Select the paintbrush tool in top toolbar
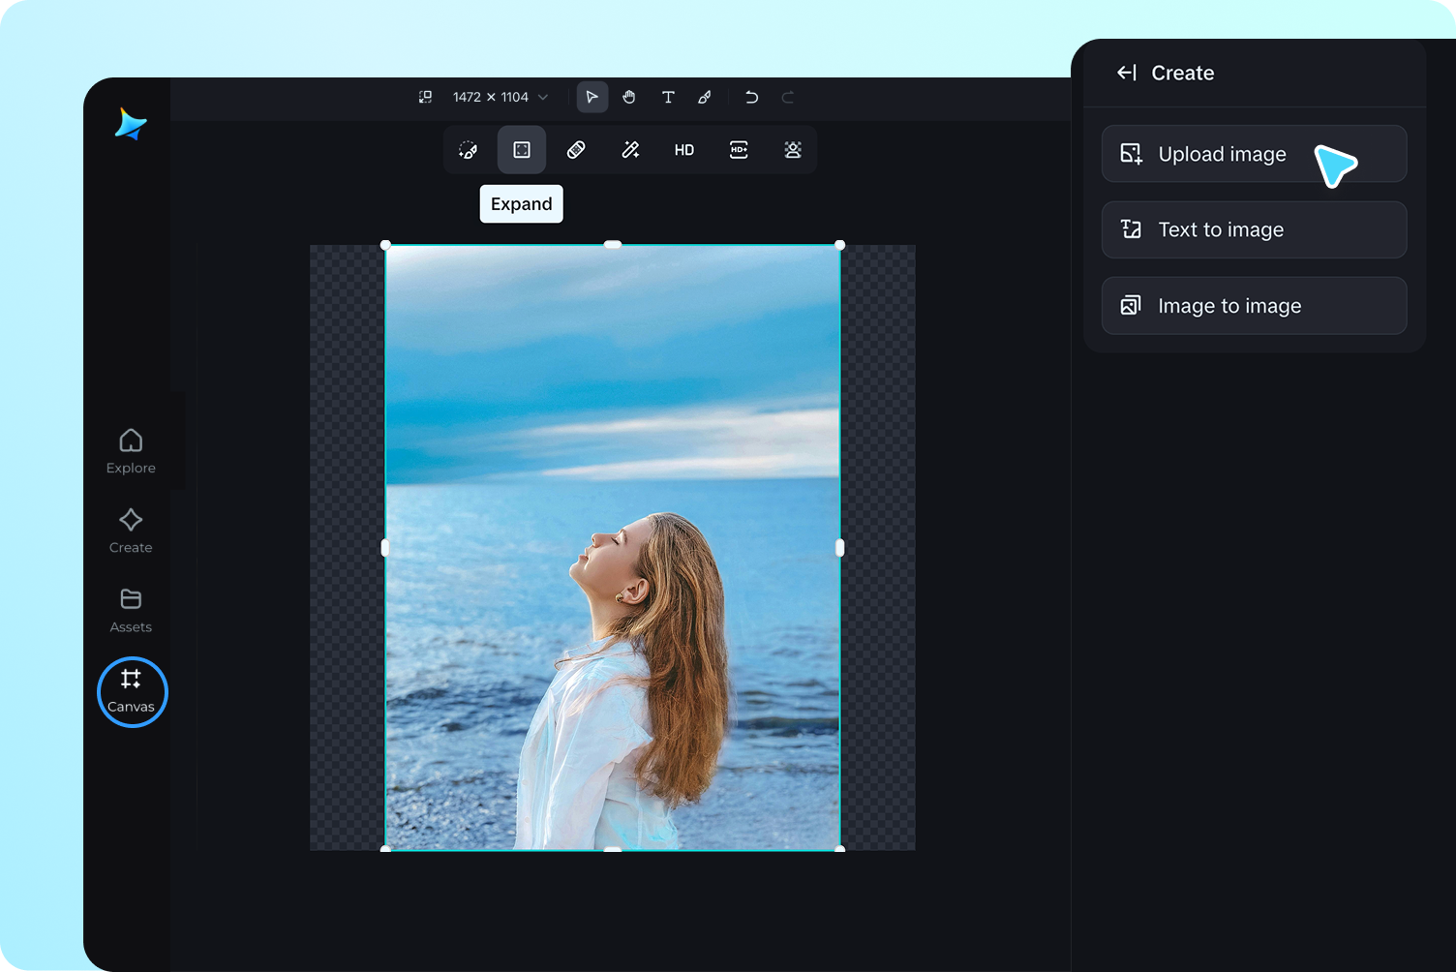This screenshot has height=972, width=1456. coord(705,97)
